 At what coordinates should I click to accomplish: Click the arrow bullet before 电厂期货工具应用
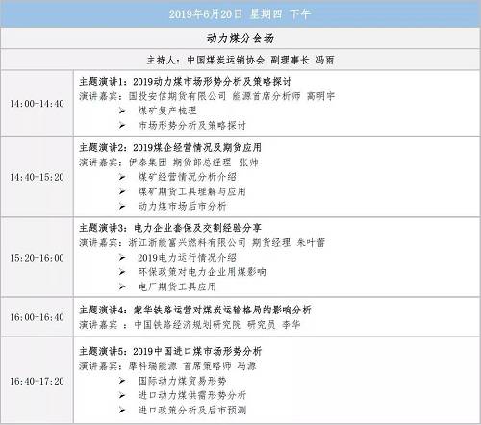coord(122,287)
